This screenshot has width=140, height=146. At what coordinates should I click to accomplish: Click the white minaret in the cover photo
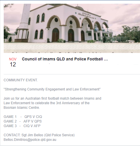coord(23,23)
